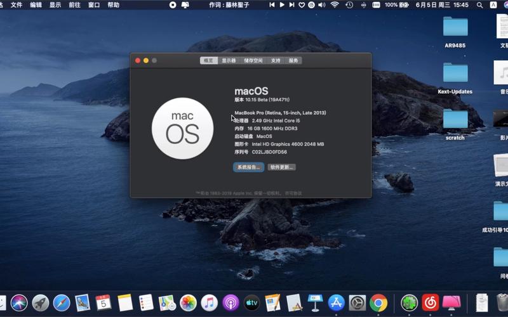Open System Preferences gear in Dock
508x317 pixels.
358,303
